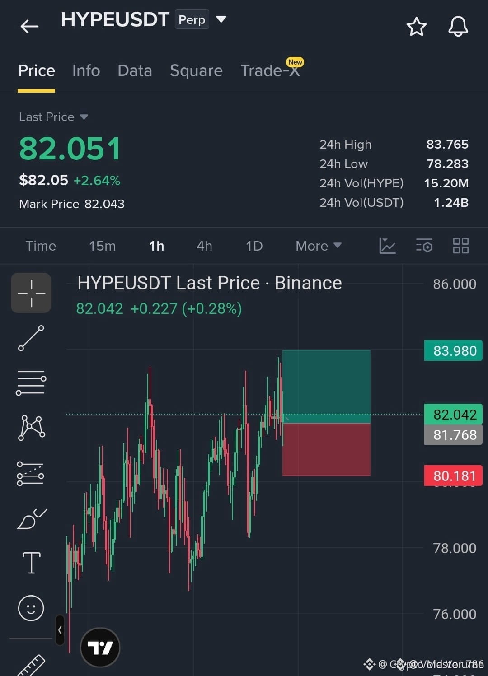Switch to the Info tab

point(86,70)
